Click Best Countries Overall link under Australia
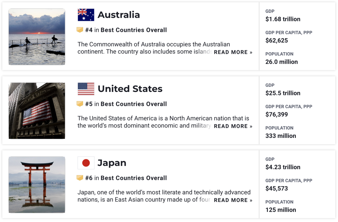Screen dimensions: 338x222 coord(134,30)
